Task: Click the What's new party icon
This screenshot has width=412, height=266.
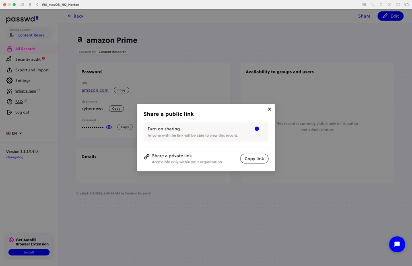Action: point(10,91)
